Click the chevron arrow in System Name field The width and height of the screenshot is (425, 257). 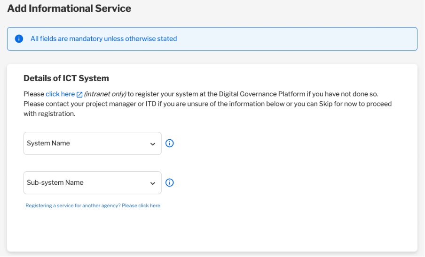(153, 144)
